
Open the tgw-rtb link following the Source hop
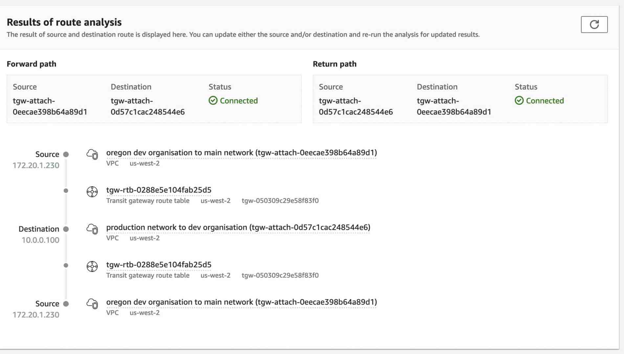point(159,190)
